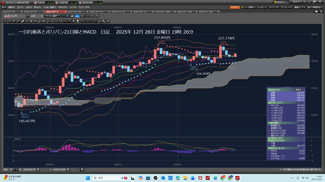325x182 pixels.
Task: Toggle Ask price display
Action: tap(82, 16)
